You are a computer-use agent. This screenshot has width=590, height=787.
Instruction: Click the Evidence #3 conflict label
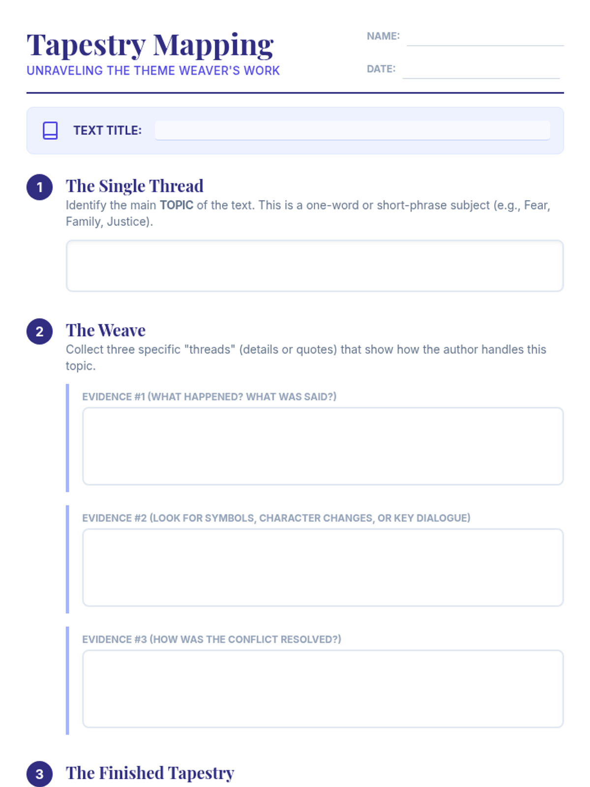click(211, 639)
